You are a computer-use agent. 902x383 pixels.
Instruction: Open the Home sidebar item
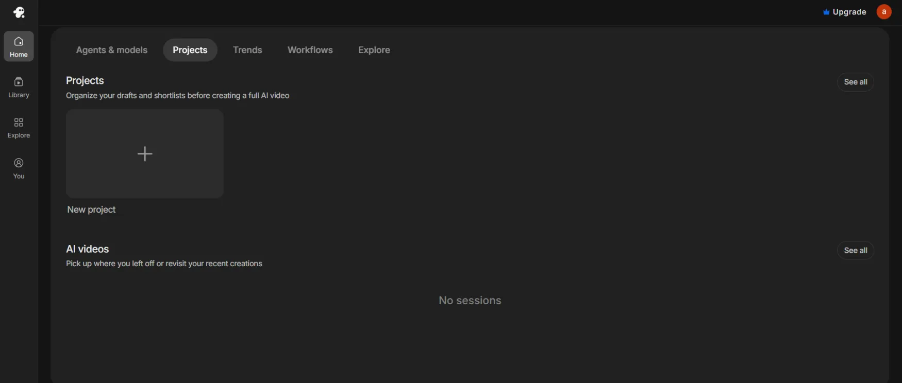[x=19, y=46]
